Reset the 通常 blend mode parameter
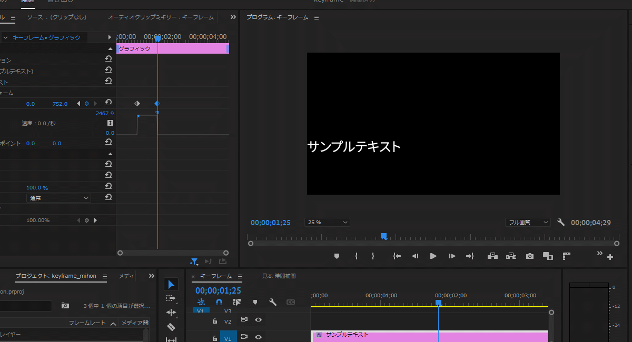 tap(108, 197)
